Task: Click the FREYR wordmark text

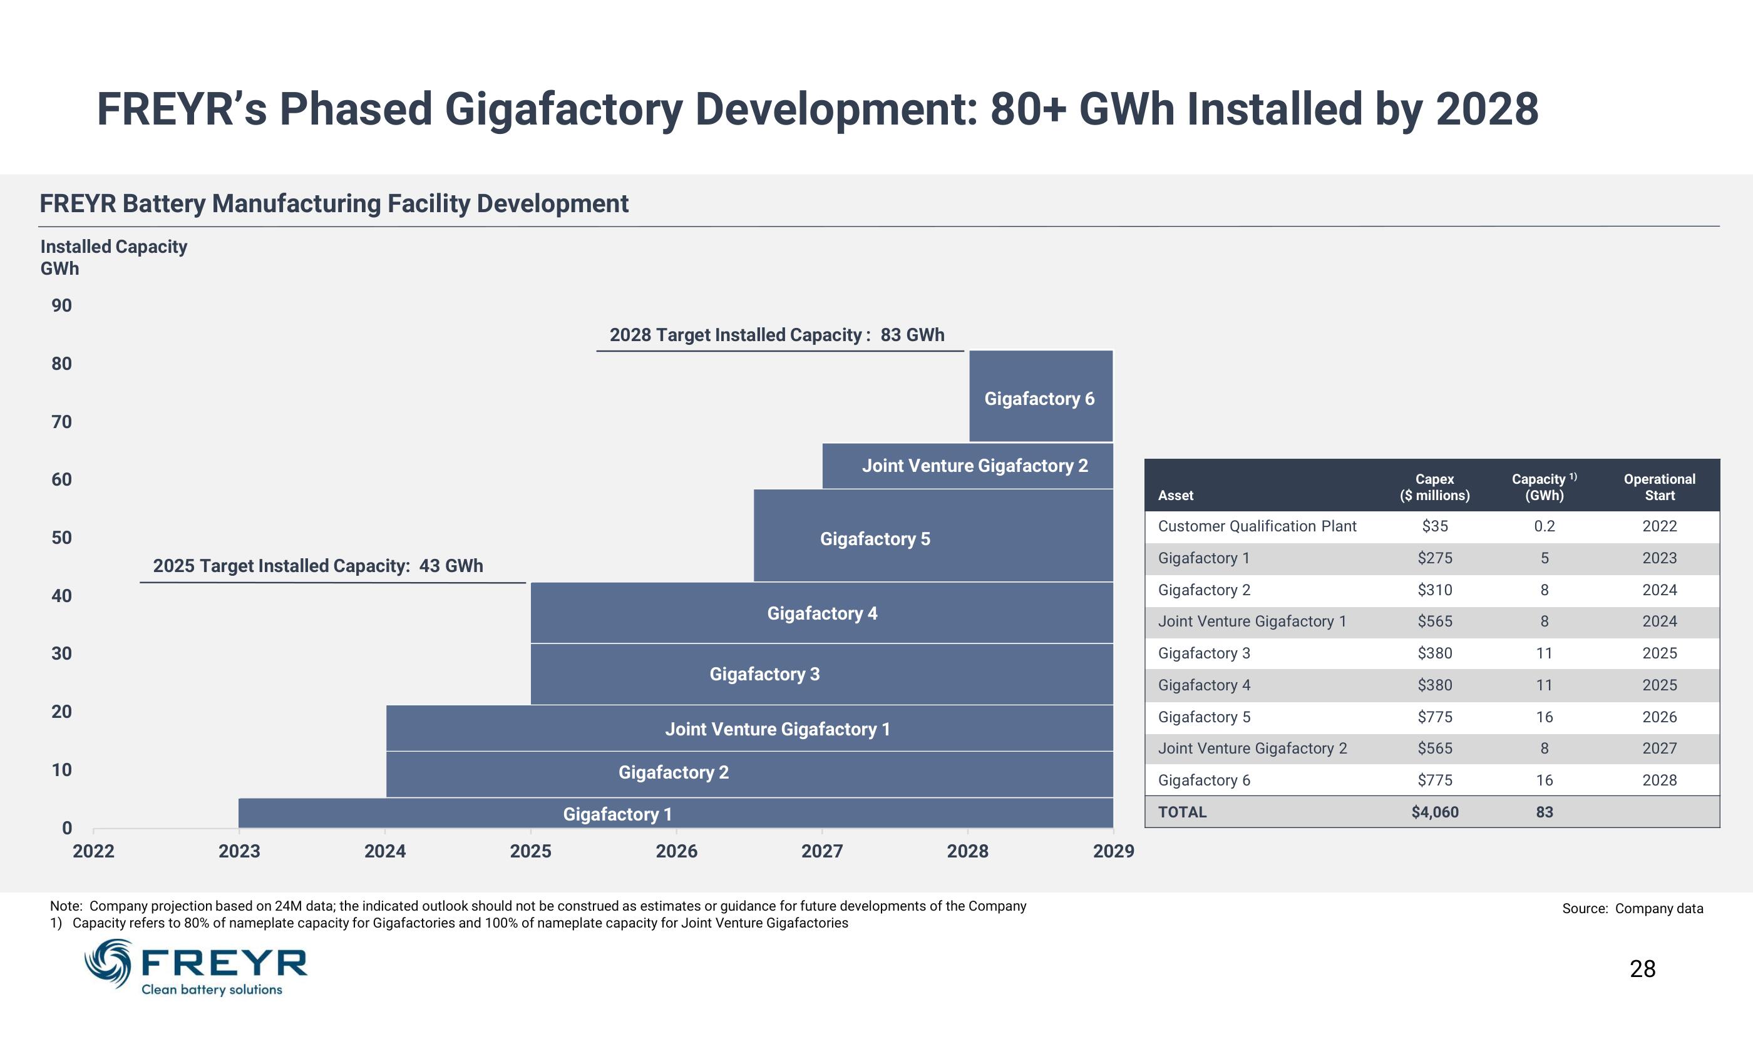Action: [225, 963]
